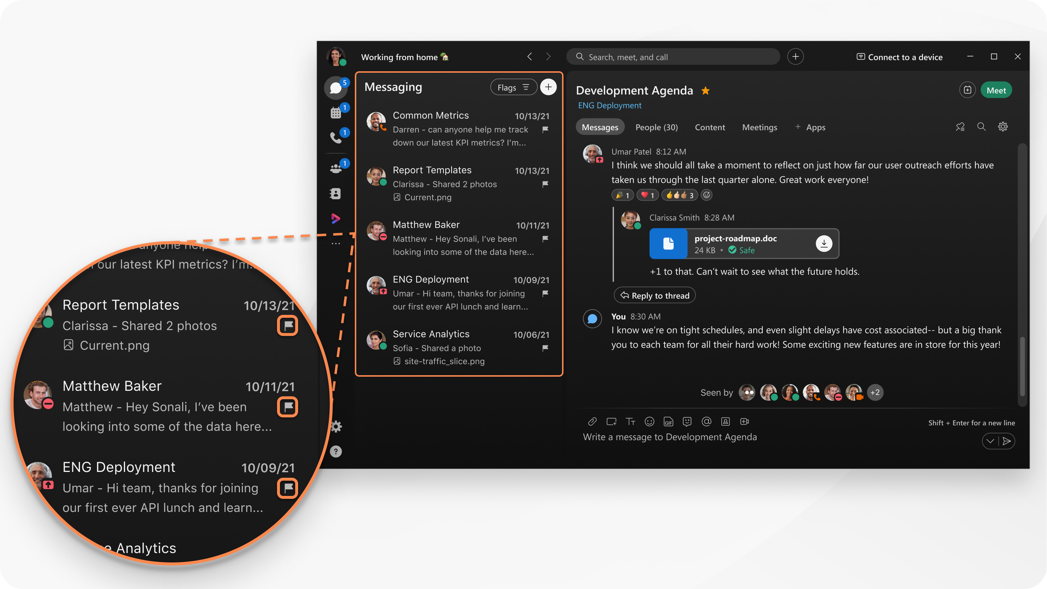Click Reply to thread button in Clarissa's message
This screenshot has width=1047, height=589.
pyautogui.click(x=655, y=295)
